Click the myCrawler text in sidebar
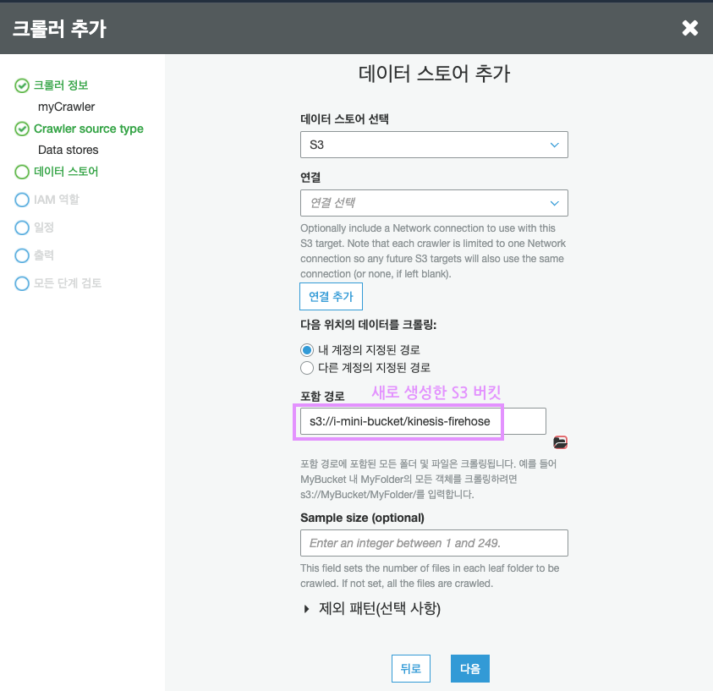The height and width of the screenshot is (691, 713). pyautogui.click(x=66, y=107)
